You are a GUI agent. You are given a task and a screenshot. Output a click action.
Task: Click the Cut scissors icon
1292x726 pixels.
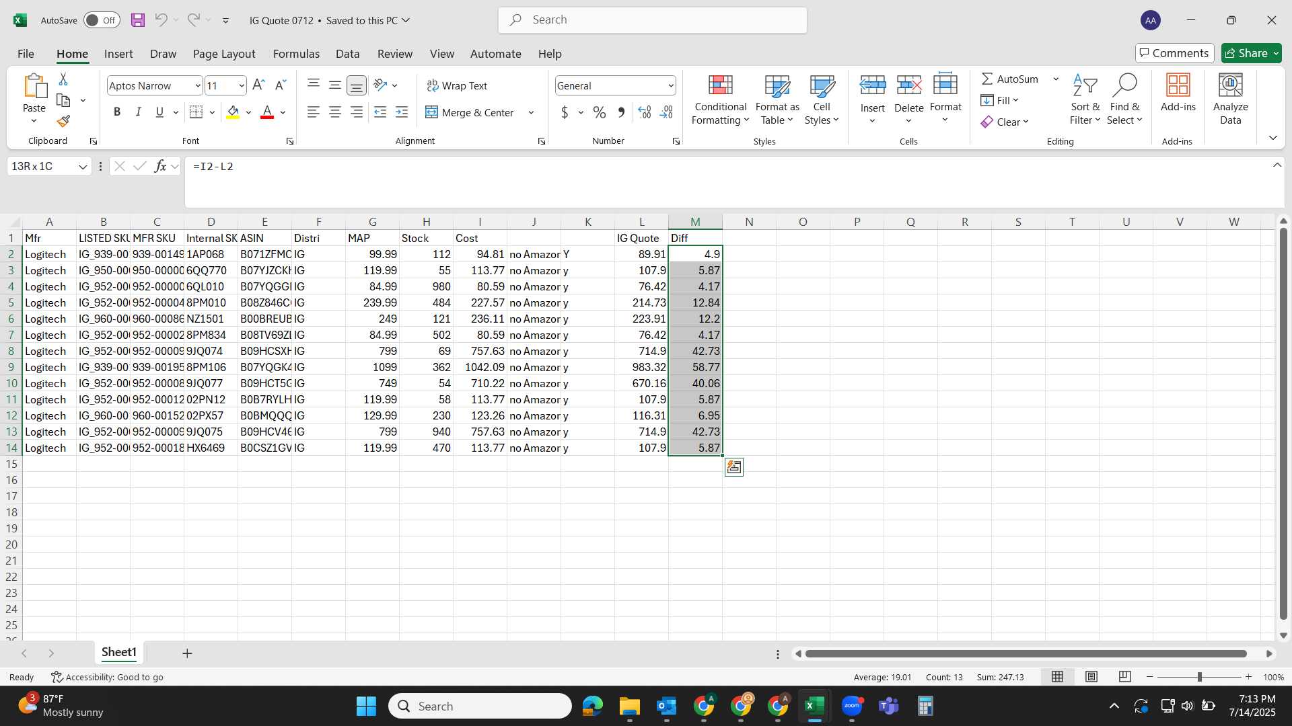[x=63, y=79]
